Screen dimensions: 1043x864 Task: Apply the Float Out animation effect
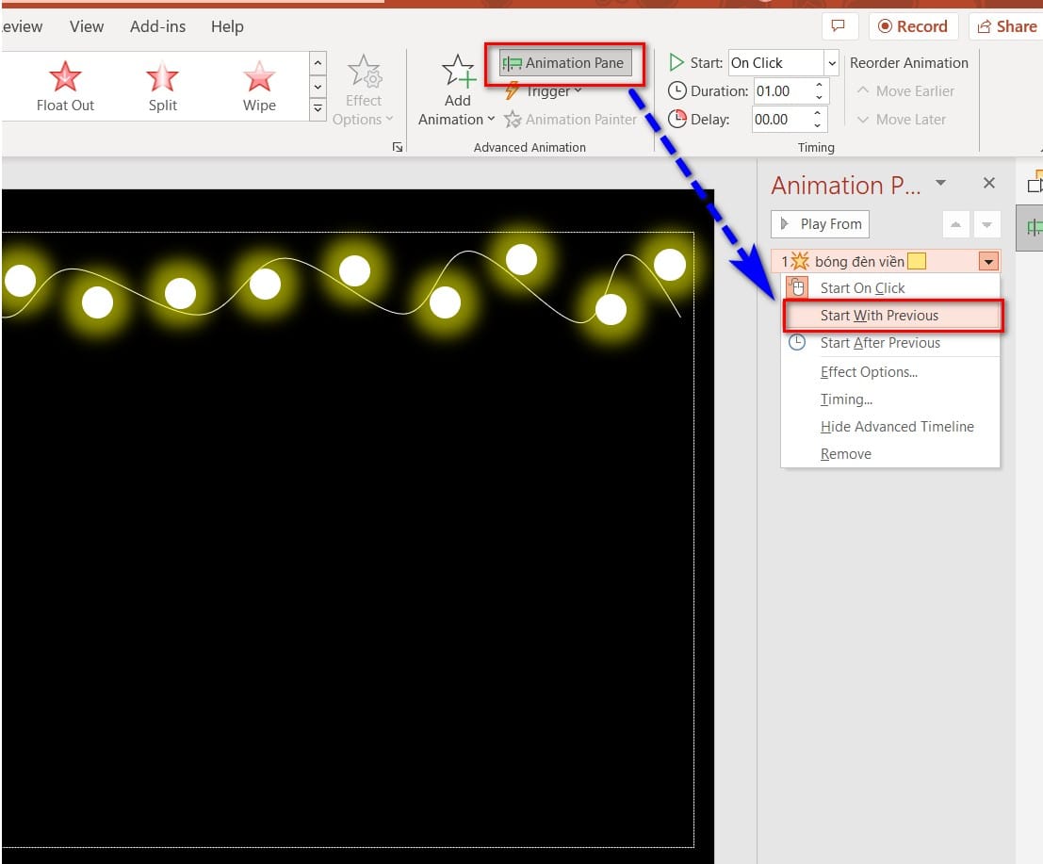click(x=65, y=87)
